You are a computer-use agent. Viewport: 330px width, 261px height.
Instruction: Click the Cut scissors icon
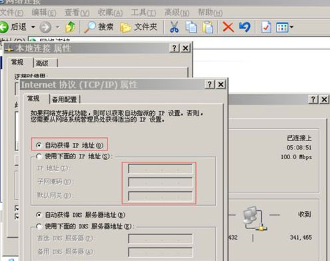pyautogui.click(x=174, y=27)
